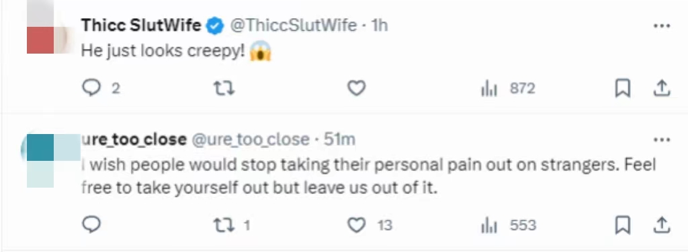Open the @ThiccSlutWife handle link
The width and height of the screenshot is (688, 252).
coord(293,25)
